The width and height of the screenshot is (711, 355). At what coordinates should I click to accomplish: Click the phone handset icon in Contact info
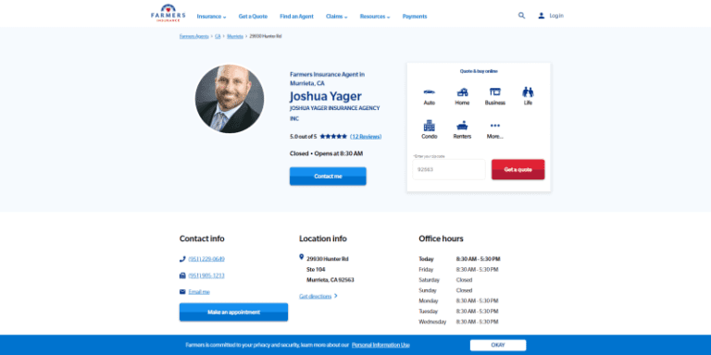click(x=182, y=259)
